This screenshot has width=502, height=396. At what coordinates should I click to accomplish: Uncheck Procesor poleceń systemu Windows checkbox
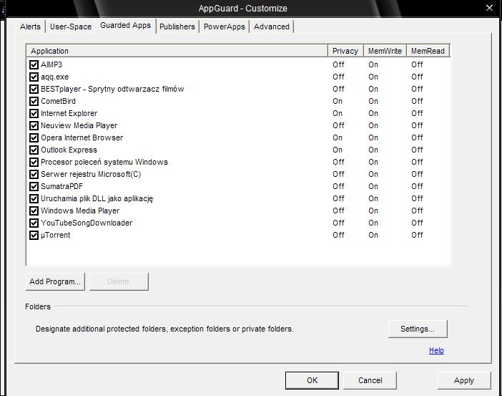pyautogui.click(x=34, y=163)
